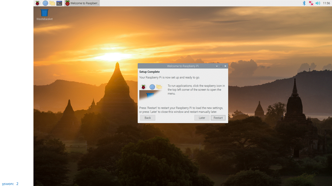Select the Wastebasket desktop icon

45,15
